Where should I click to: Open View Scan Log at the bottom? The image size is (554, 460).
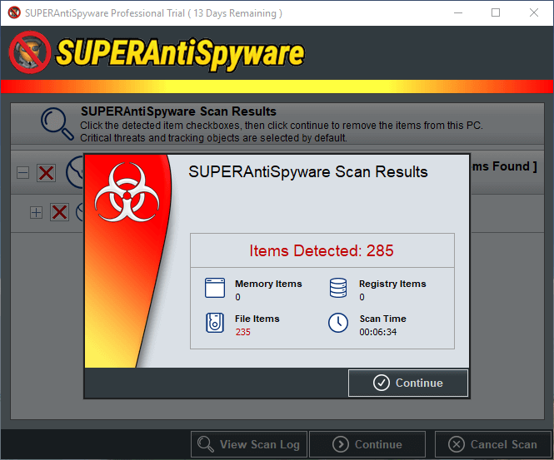[249, 444]
